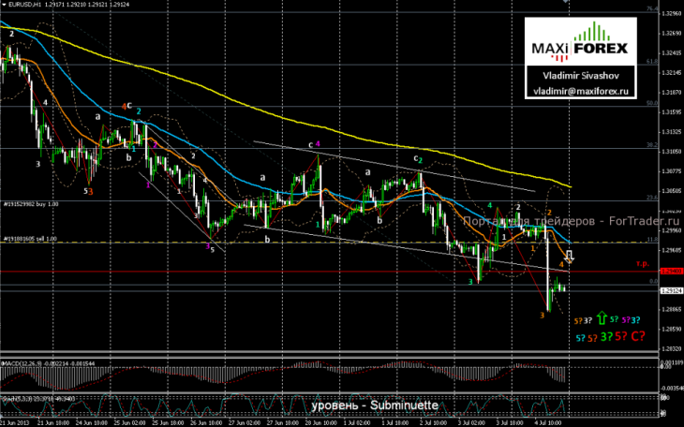The image size is (684, 427).
Task: Click the 61.8 Fibonacci level label
Action: pos(652,62)
